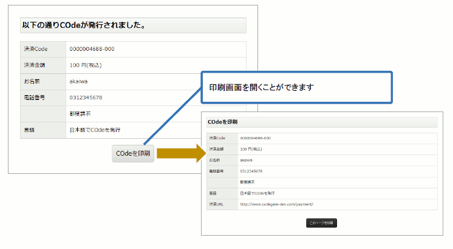Viewport: 453px width, 249px height.
Task: Click the COdeを印刷 button
Action: point(133,154)
